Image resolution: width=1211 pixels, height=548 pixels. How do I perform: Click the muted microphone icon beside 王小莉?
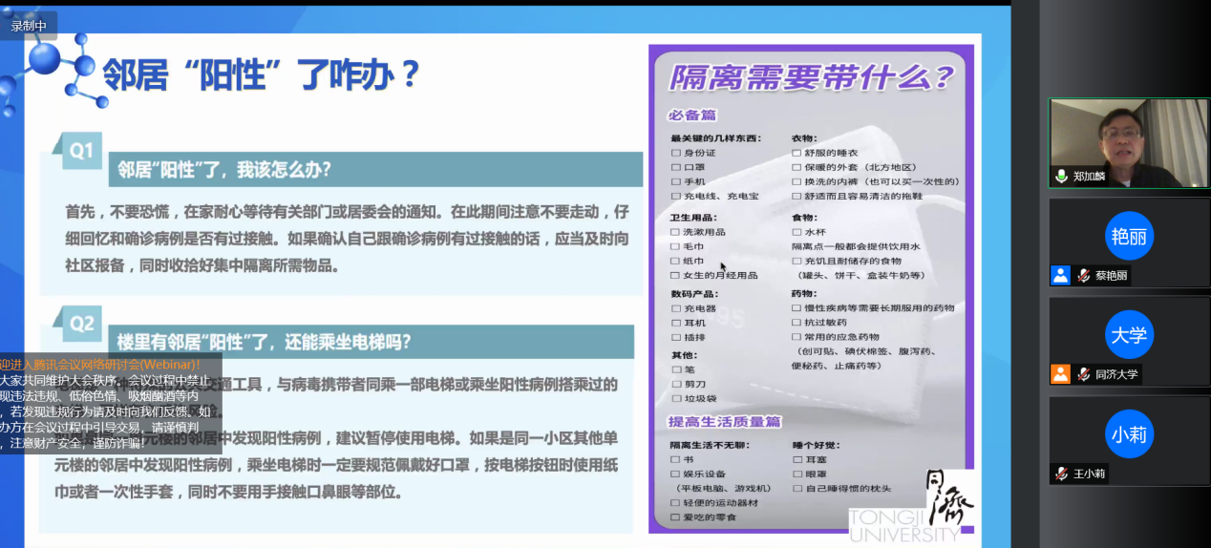coord(1061,474)
